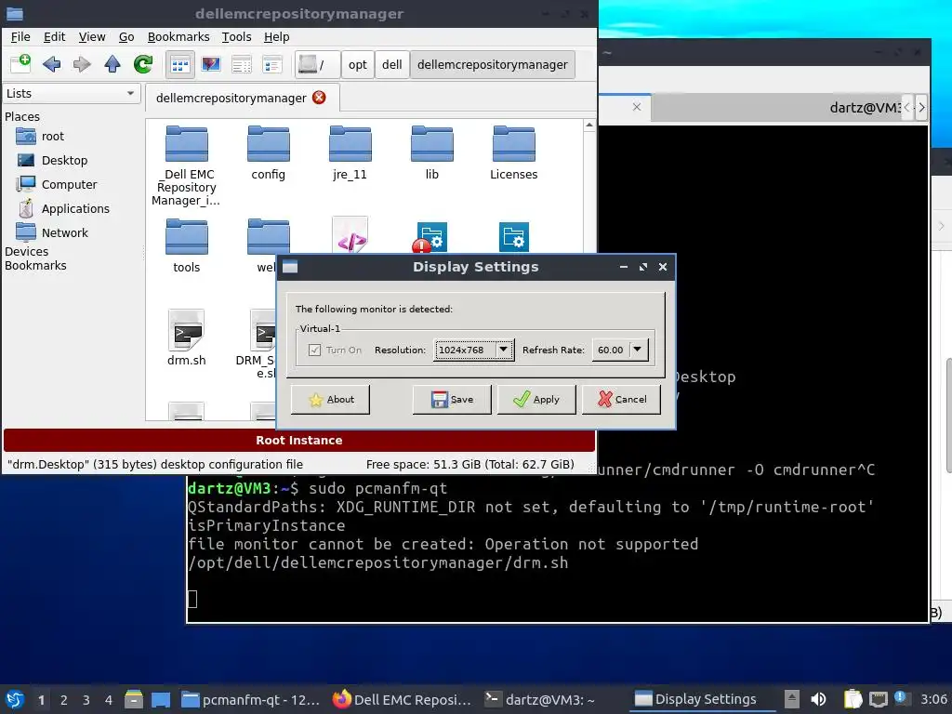
Task: Click the dellemcrepositorymanager path button
Action: coord(493,64)
